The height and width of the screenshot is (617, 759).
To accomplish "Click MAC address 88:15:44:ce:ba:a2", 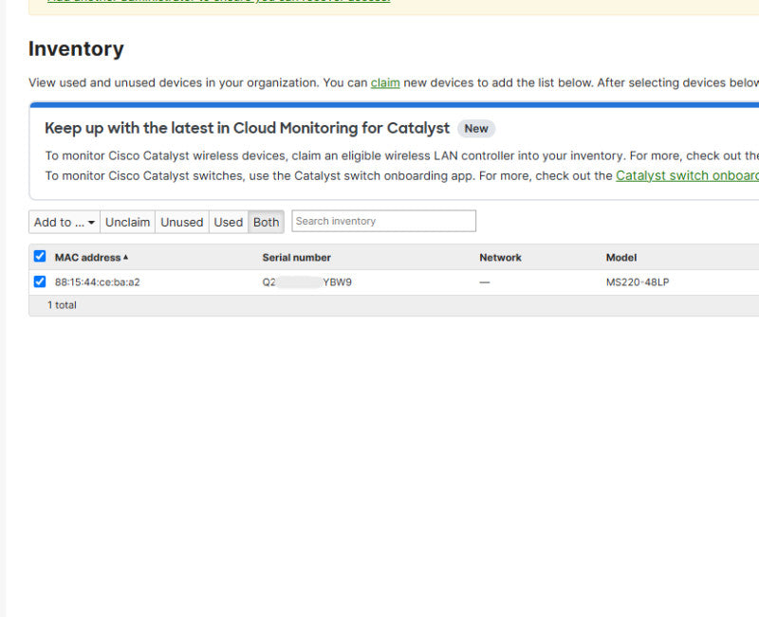I will (x=97, y=281).
